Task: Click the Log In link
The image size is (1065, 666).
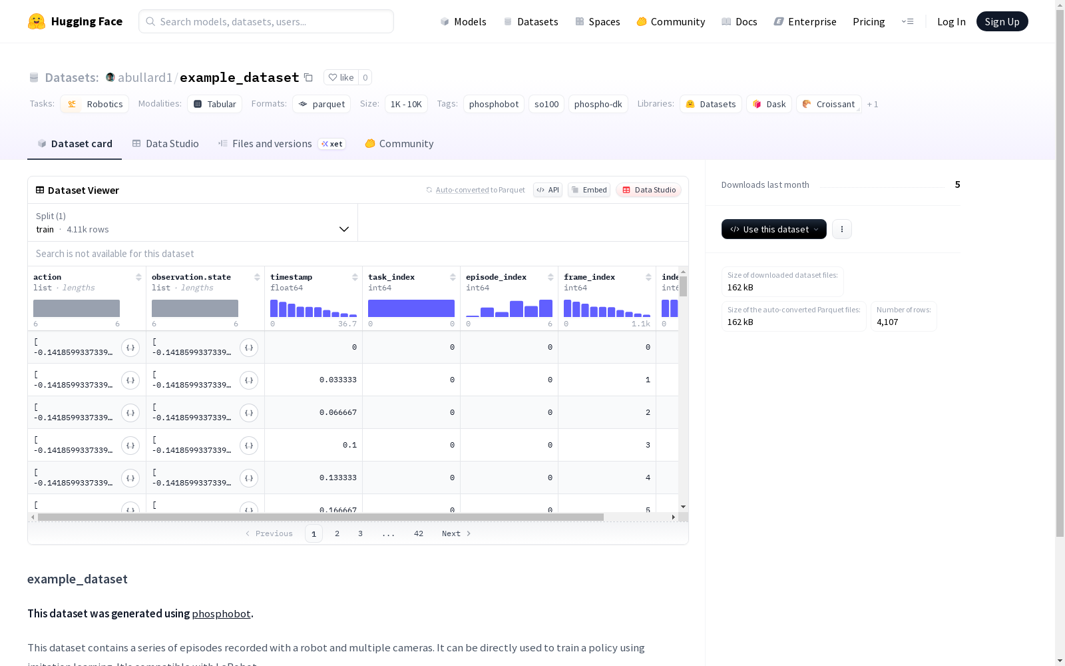Action: [951, 22]
